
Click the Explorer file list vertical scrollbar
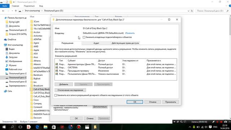coord(230,67)
